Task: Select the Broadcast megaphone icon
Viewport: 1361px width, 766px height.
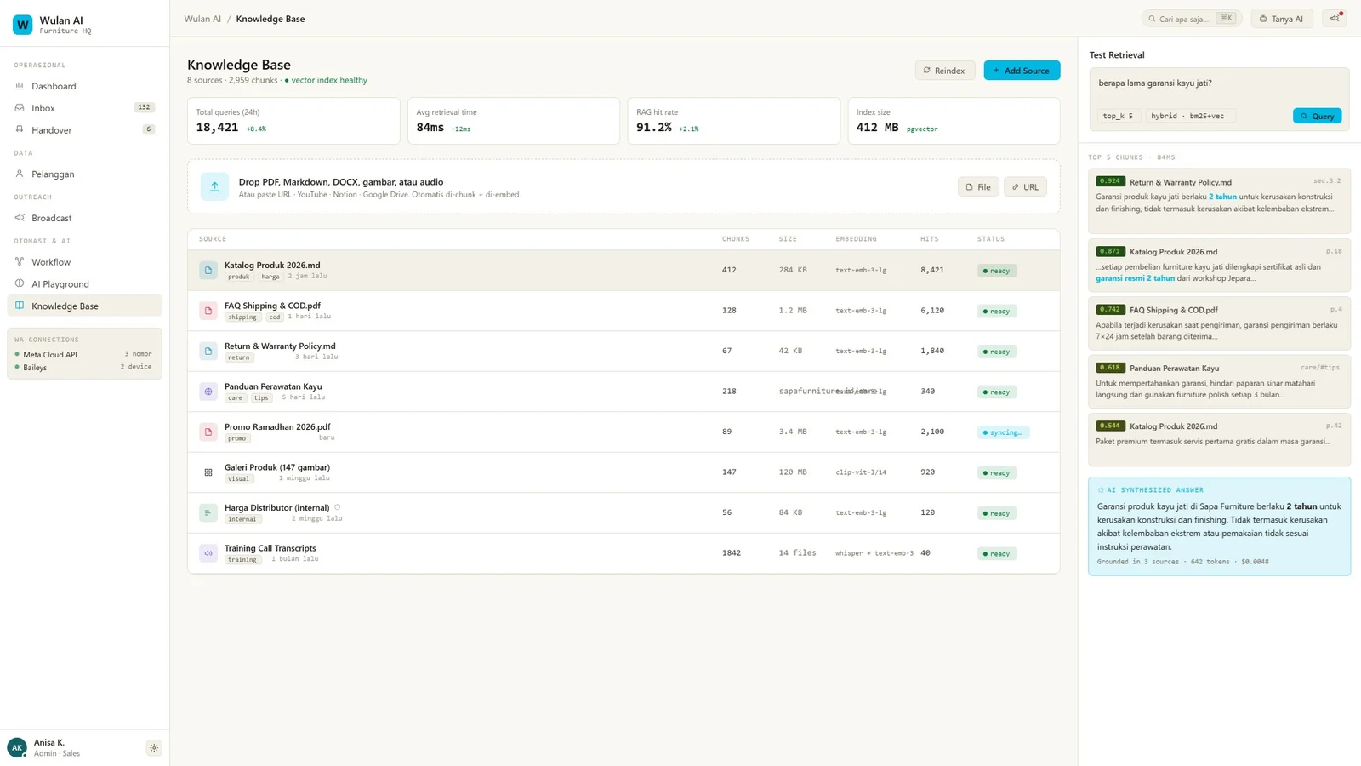Action: click(x=19, y=218)
